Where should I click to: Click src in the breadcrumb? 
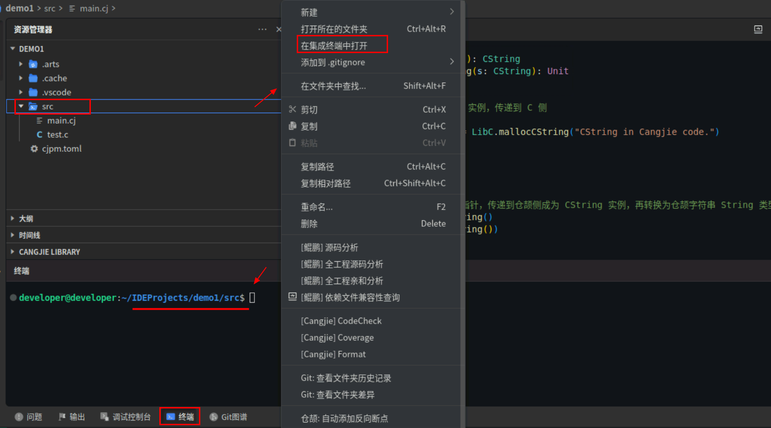[x=50, y=8]
